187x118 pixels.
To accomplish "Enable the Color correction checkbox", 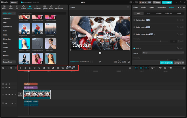I will point(134,34).
